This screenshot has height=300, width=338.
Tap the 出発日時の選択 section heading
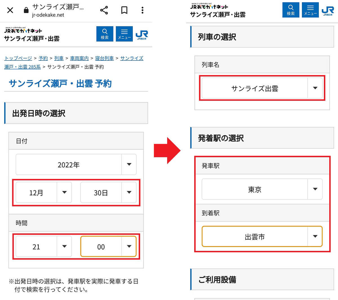(39, 113)
